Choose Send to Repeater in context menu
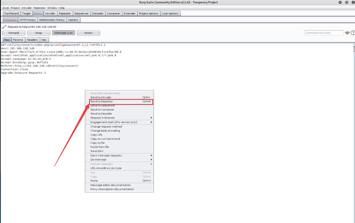355x223 pixels. tap(119, 102)
